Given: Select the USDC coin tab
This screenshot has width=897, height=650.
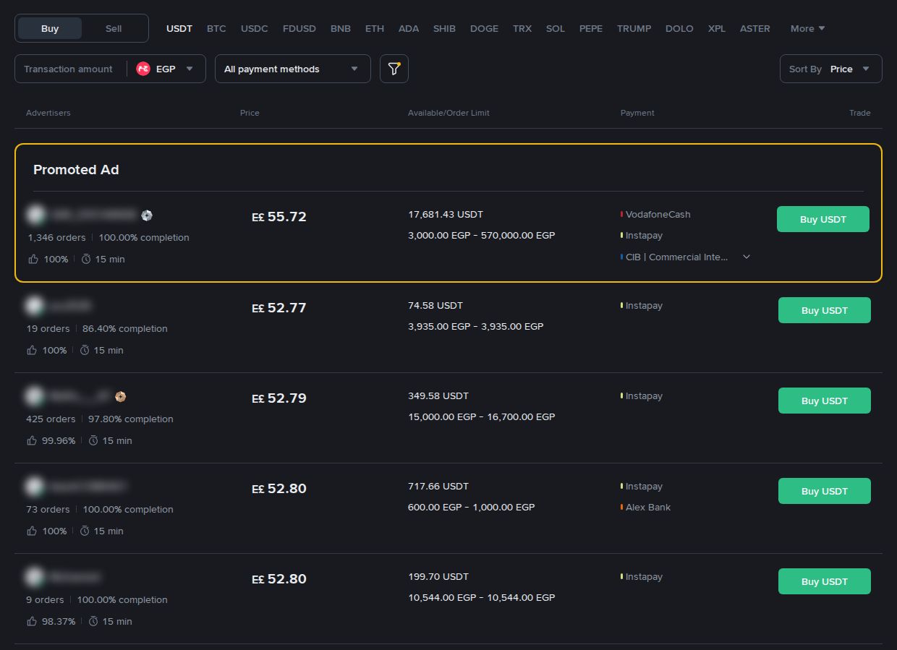Looking at the screenshot, I should [255, 28].
